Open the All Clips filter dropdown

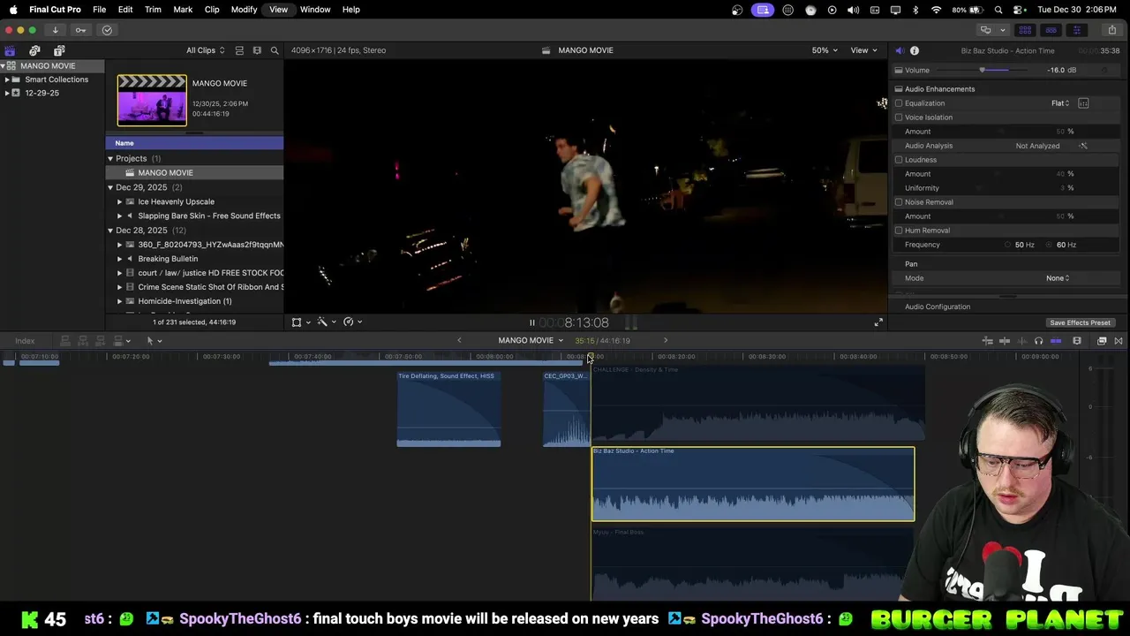tap(205, 50)
